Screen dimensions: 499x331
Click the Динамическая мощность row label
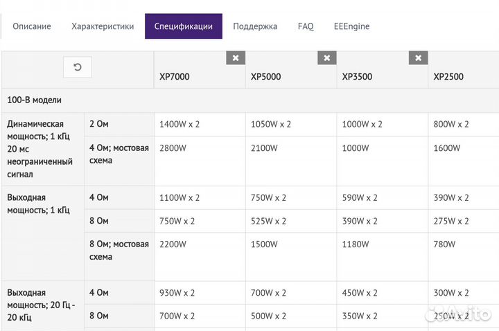(x=40, y=149)
